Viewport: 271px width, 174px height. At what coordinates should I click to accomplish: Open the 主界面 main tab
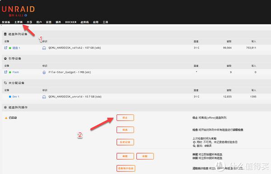pyautogui.click(x=19, y=22)
